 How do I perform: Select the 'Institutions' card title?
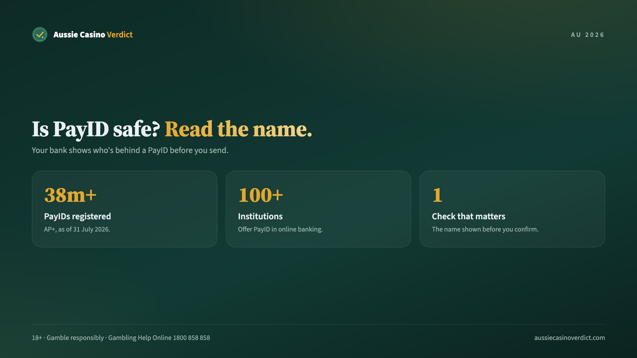tap(260, 216)
